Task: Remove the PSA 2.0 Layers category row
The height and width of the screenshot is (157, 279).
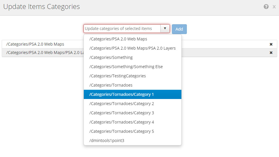Action: pos(271,53)
